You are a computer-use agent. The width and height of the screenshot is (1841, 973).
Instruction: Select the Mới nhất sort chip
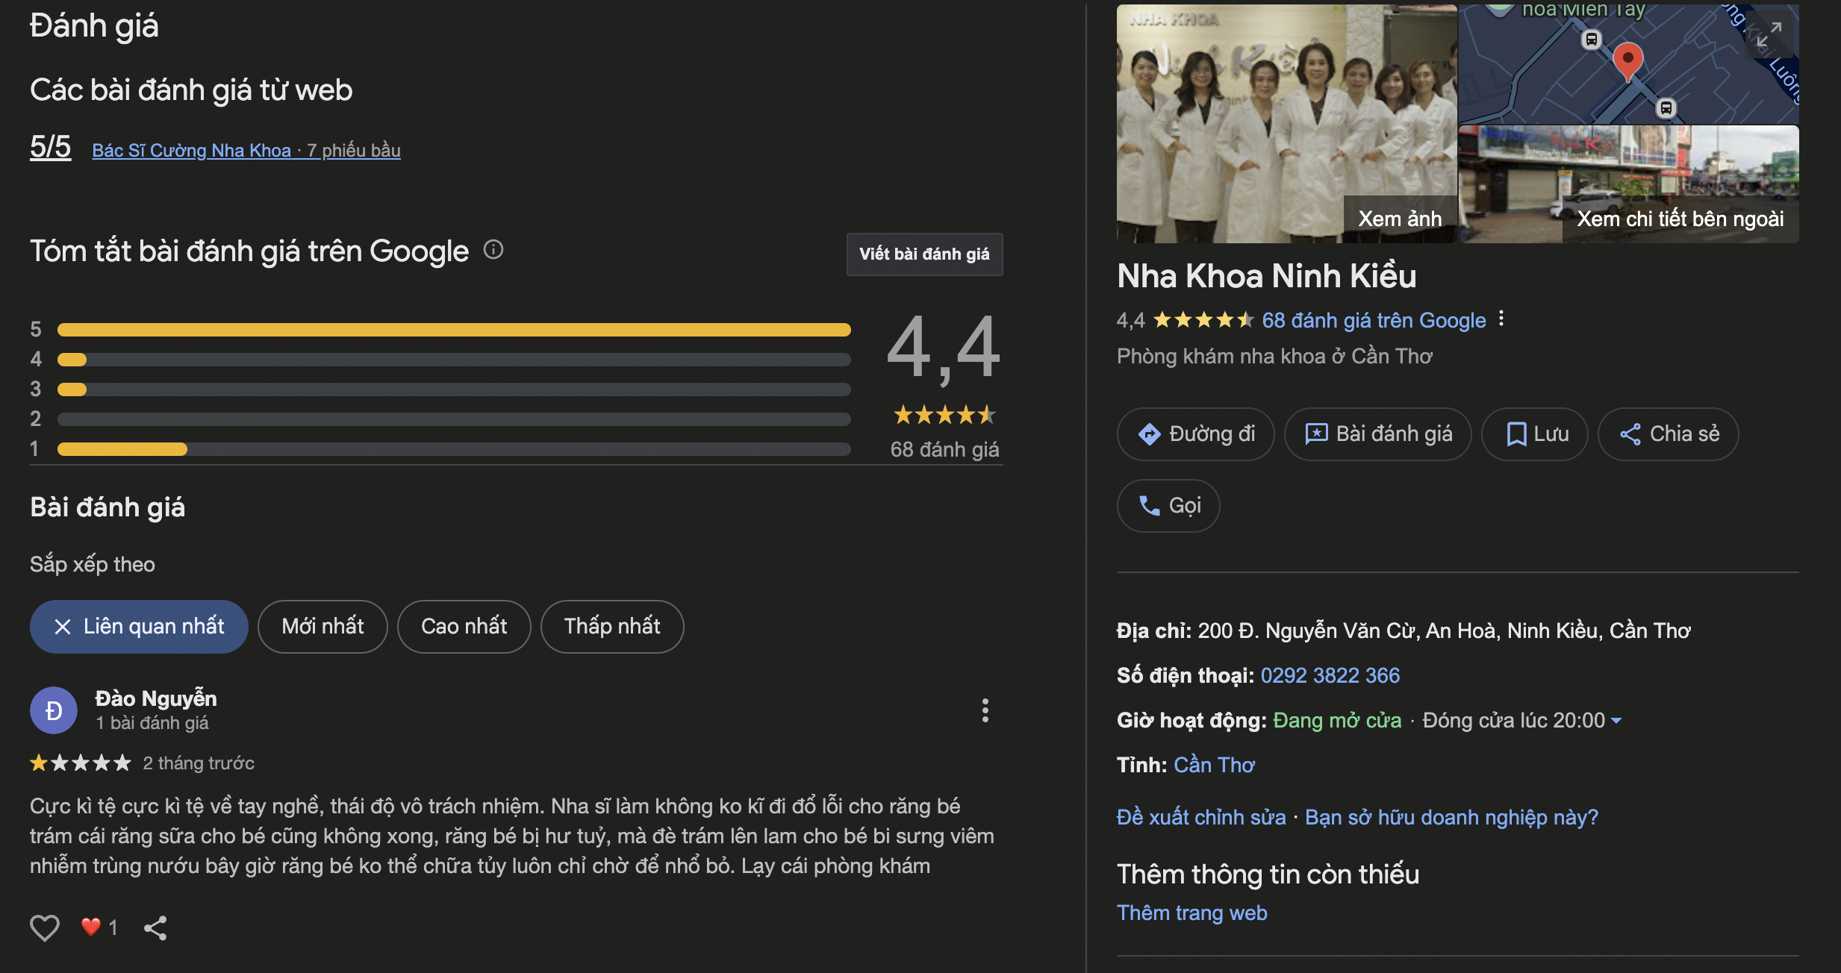[x=323, y=627]
